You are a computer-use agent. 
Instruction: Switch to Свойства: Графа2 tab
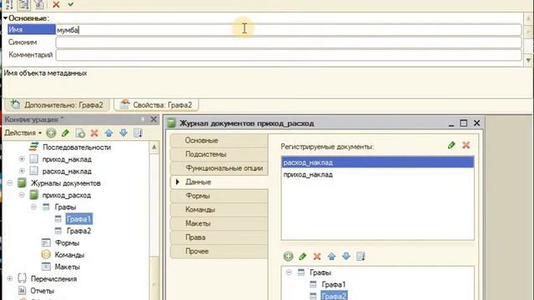[x=156, y=105]
